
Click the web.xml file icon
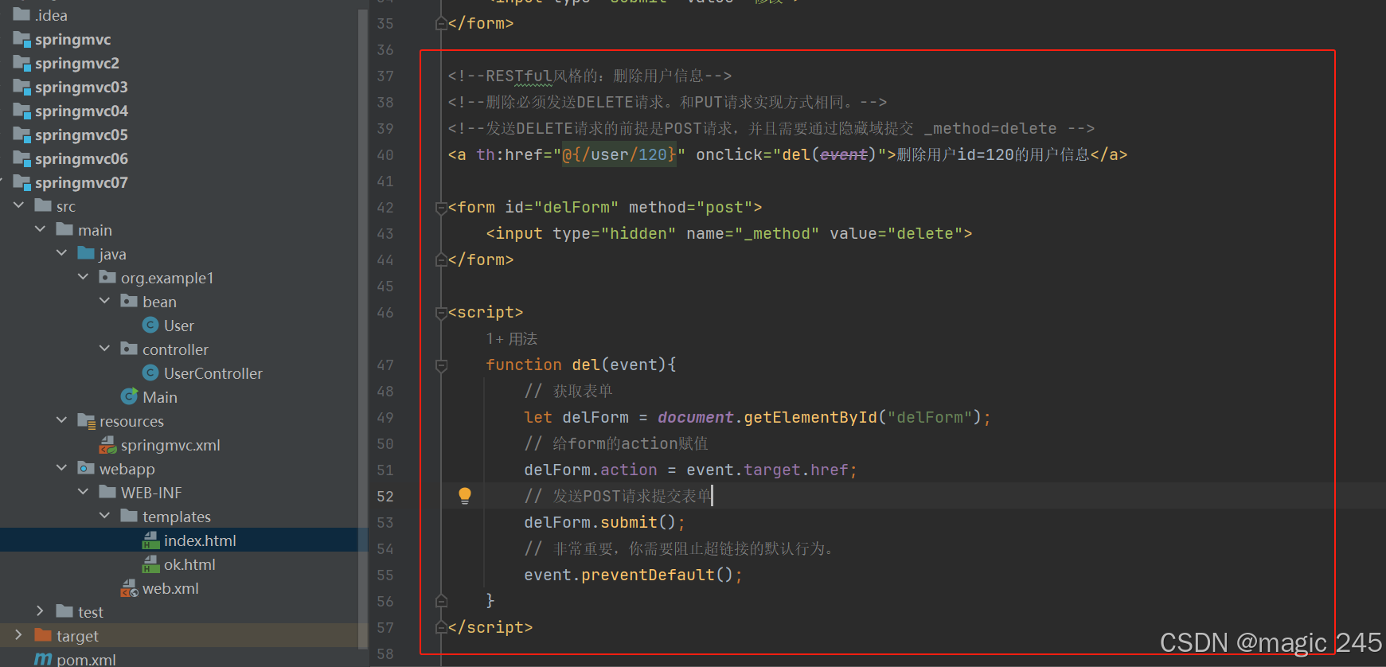tap(129, 588)
